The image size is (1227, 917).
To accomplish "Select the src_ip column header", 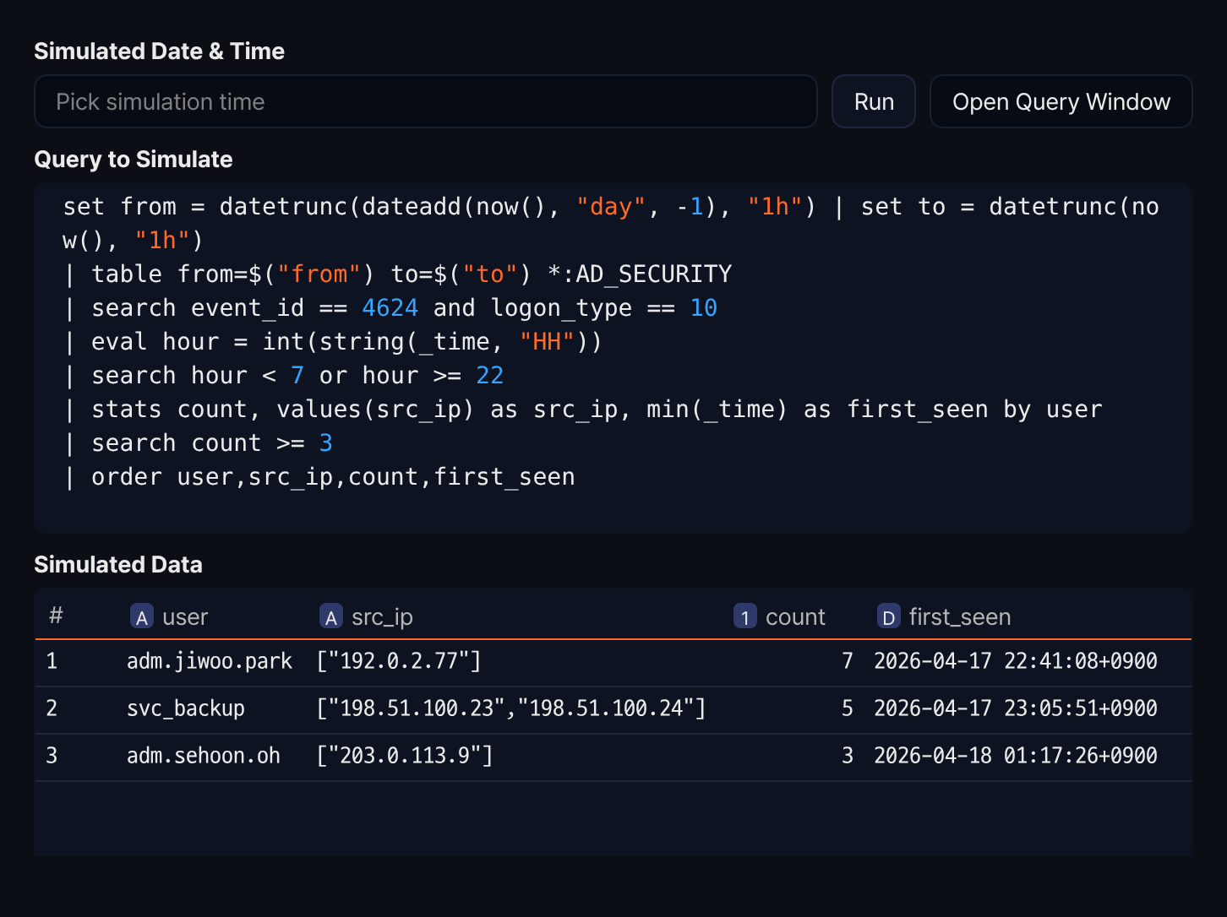I will pyautogui.click(x=382, y=617).
